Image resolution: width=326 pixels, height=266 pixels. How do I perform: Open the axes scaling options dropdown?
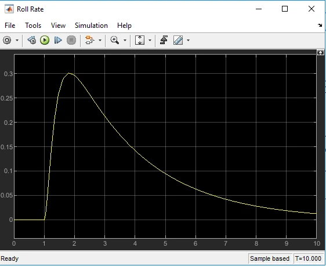pyautogui.click(x=150, y=40)
